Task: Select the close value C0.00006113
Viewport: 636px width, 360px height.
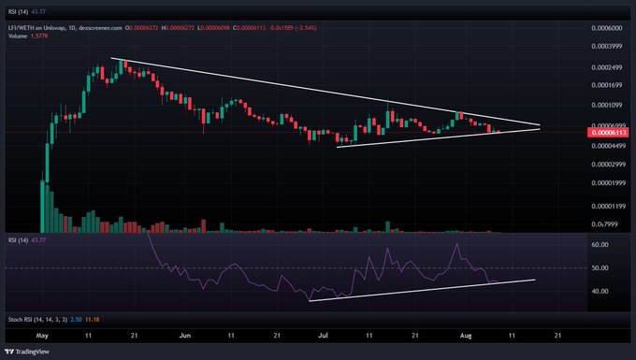Action: [249, 28]
